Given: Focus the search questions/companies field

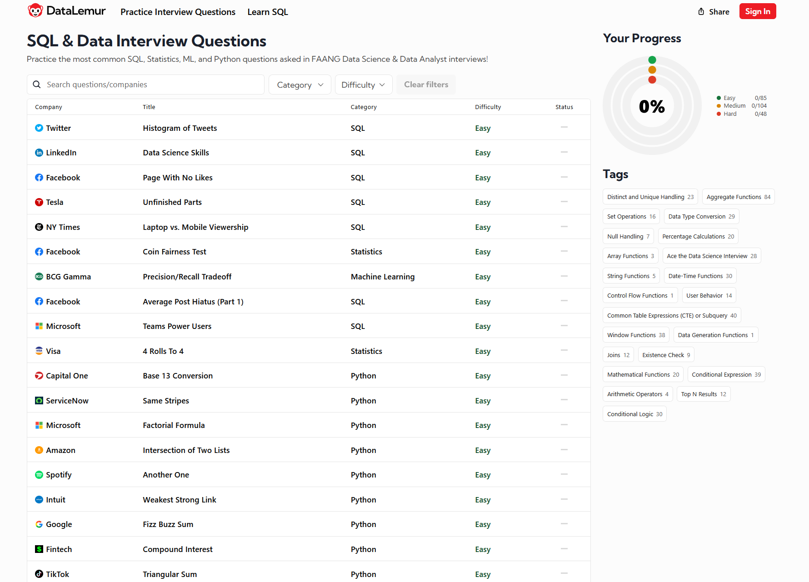Looking at the screenshot, I should 145,85.
